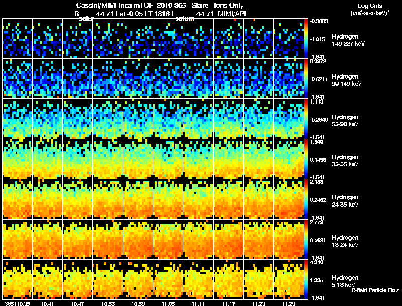Click the Hydrogen 5-13 keV color bar
Screen dimensions: 402x306
(306, 280)
